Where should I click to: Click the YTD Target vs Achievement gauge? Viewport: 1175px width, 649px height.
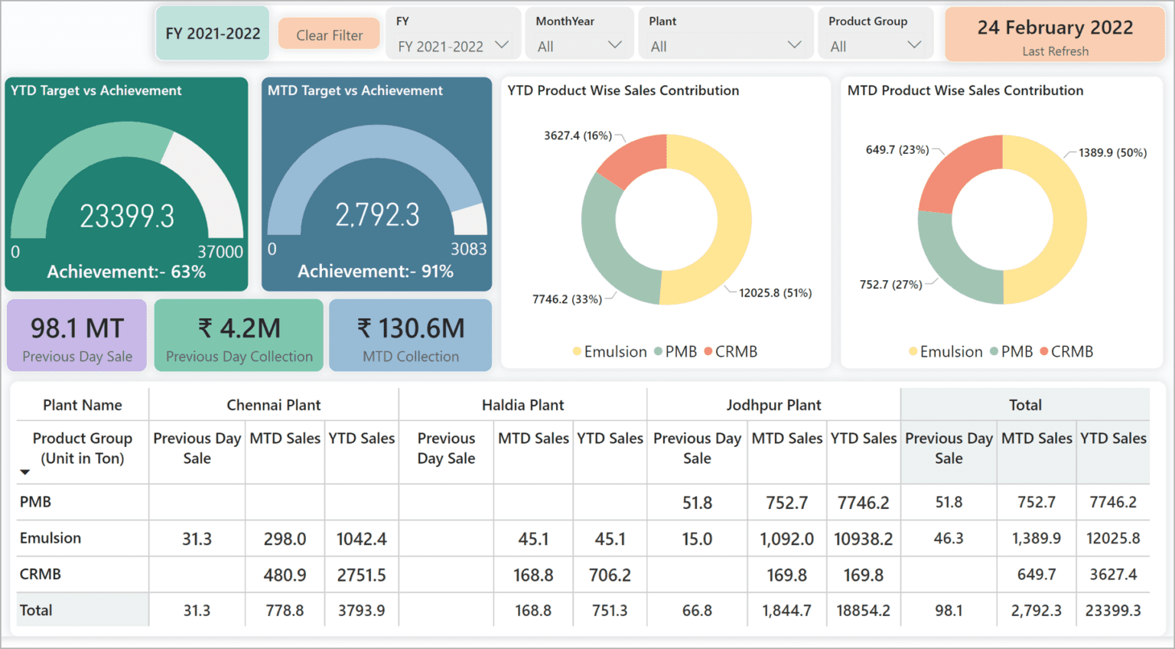pos(126,184)
